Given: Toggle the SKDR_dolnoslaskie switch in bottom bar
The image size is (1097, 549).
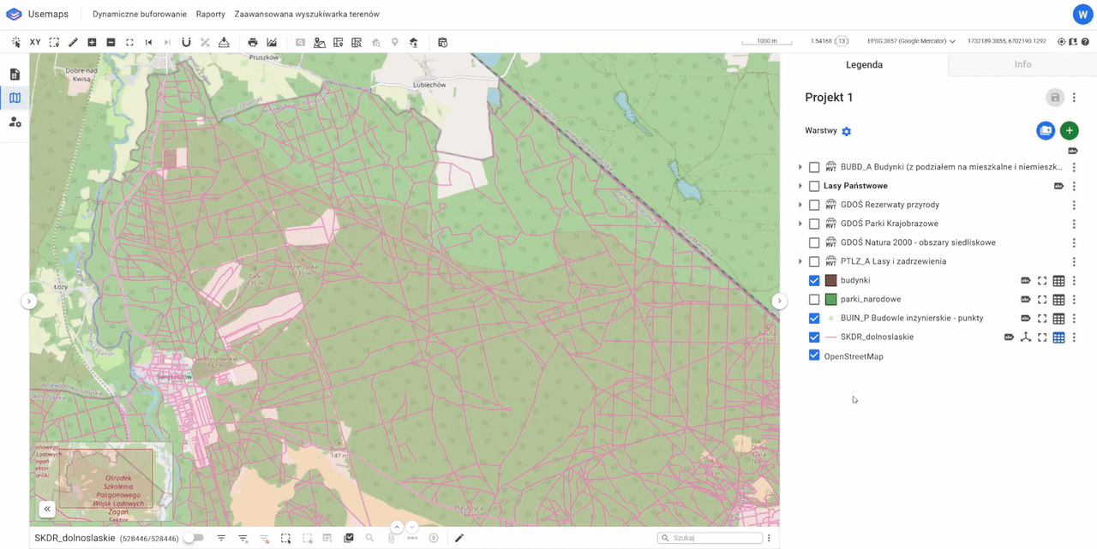Looking at the screenshot, I should 194,538.
